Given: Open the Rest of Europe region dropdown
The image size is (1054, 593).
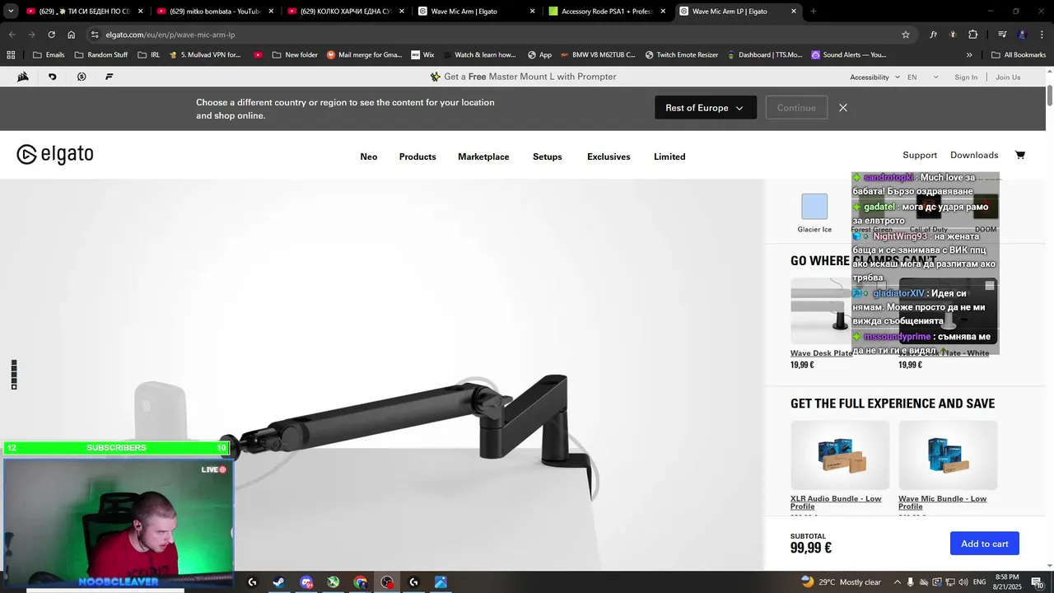Looking at the screenshot, I should tap(706, 108).
